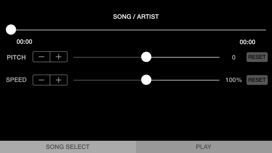
Task: Click the elapsed time under the seek knob
Action: [24, 42]
